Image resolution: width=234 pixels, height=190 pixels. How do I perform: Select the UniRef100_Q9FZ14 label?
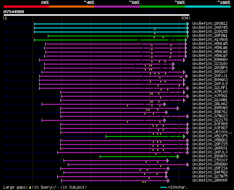click(210, 168)
